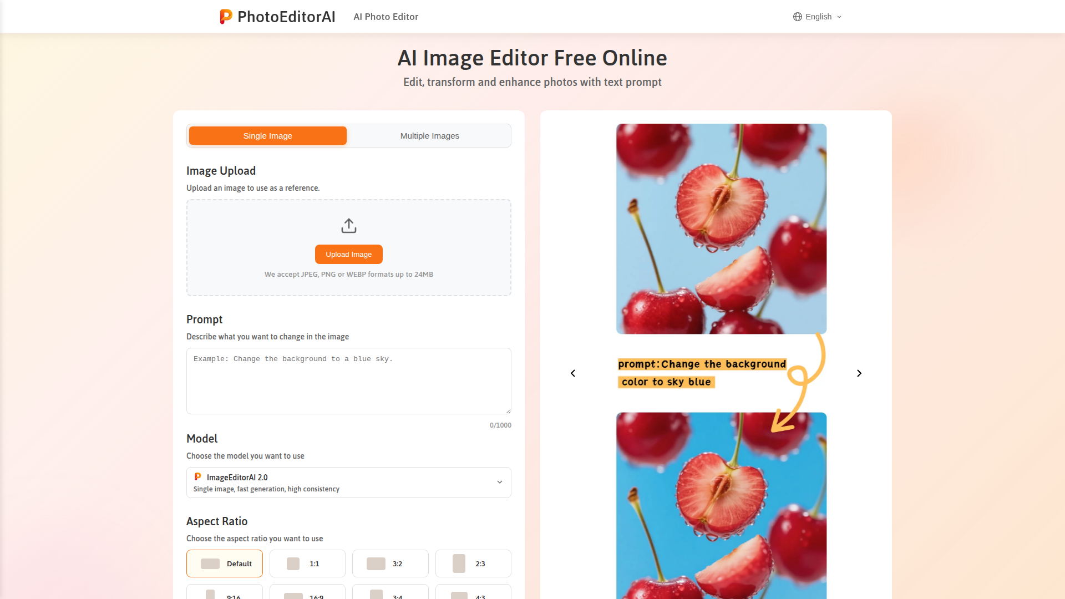Select the Default aspect ratio option

(x=225, y=564)
